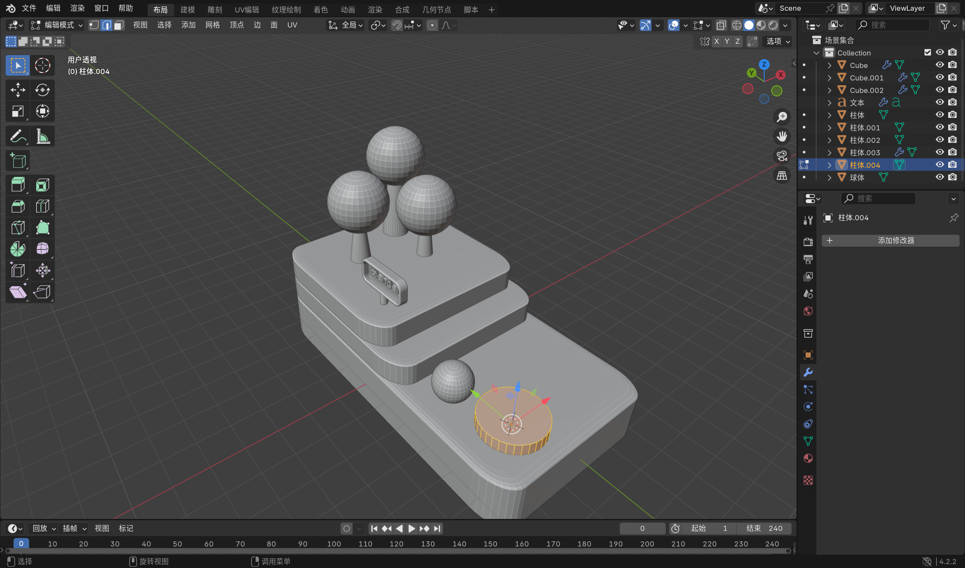Hide Cube.001 in the viewport
The width and height of the screenshot is (965, 568).
pos(940,77)
